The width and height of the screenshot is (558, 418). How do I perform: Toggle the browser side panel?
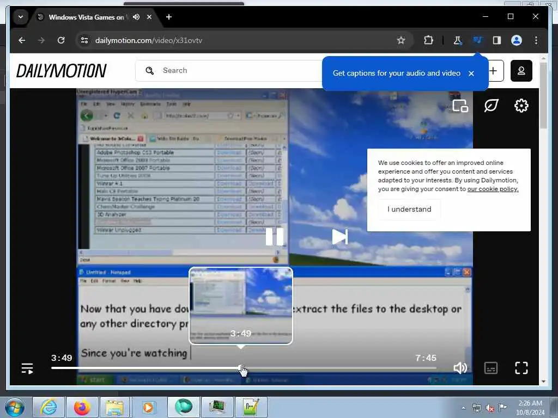pyautogui.click(x=497, y=40)
